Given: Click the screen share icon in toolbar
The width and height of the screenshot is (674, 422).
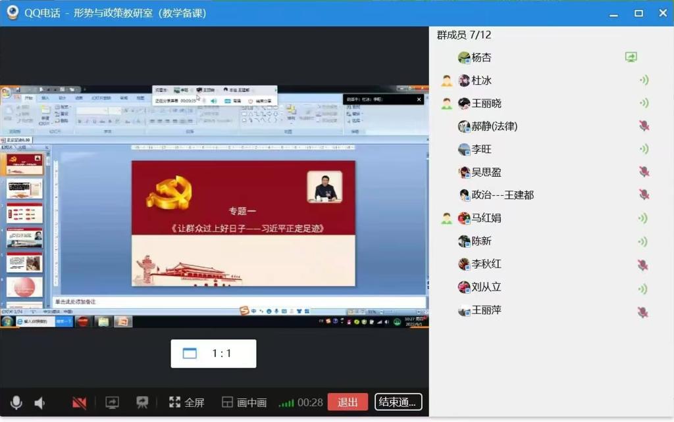Looking at the screenshot, I should point(112,402).
